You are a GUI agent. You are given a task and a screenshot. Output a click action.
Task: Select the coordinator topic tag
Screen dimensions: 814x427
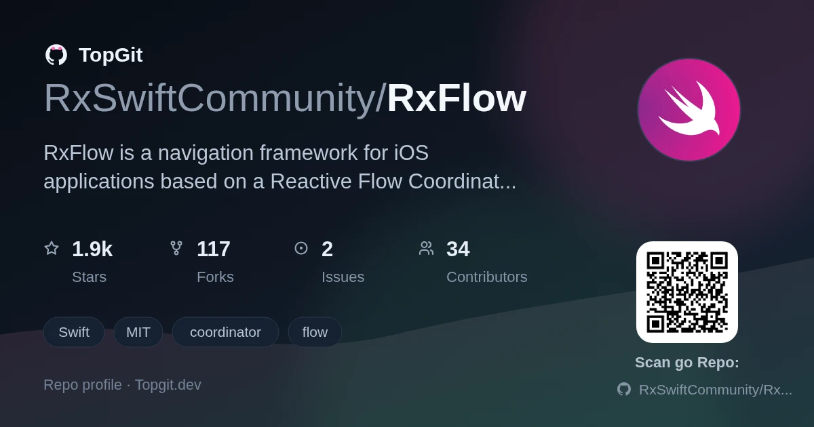point(225,332)
